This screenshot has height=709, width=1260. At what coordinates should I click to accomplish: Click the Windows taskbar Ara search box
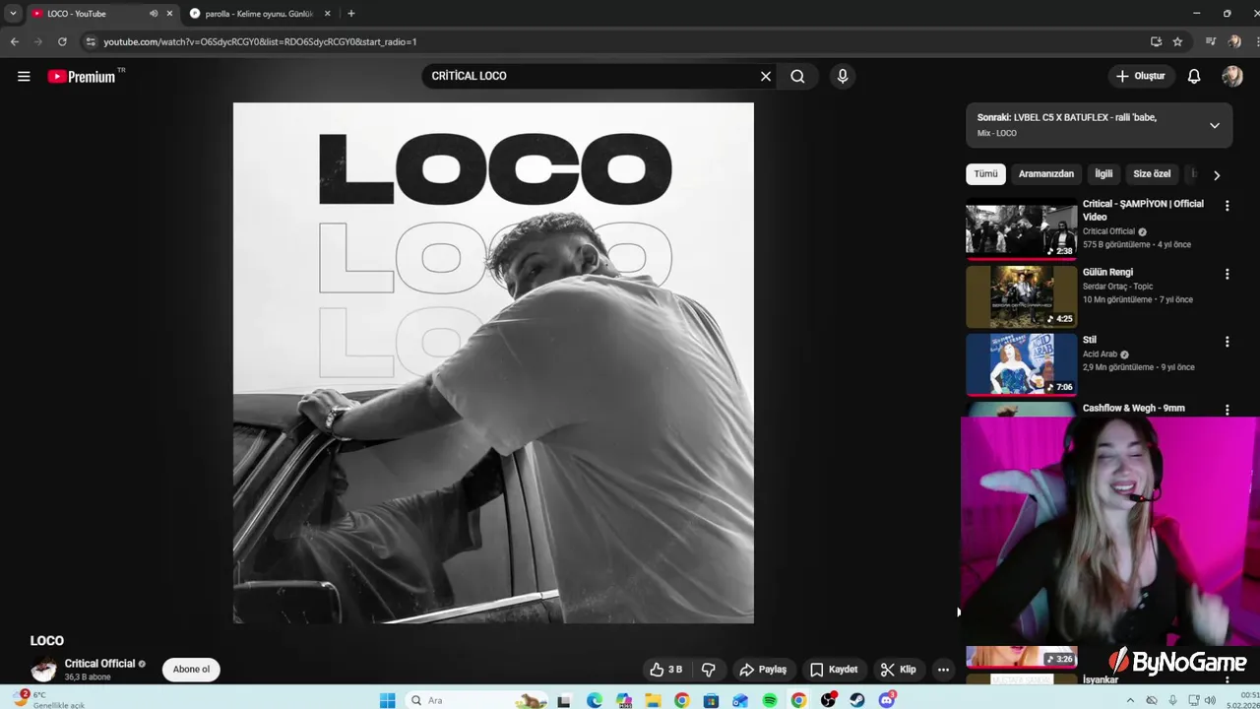(476, 700)
